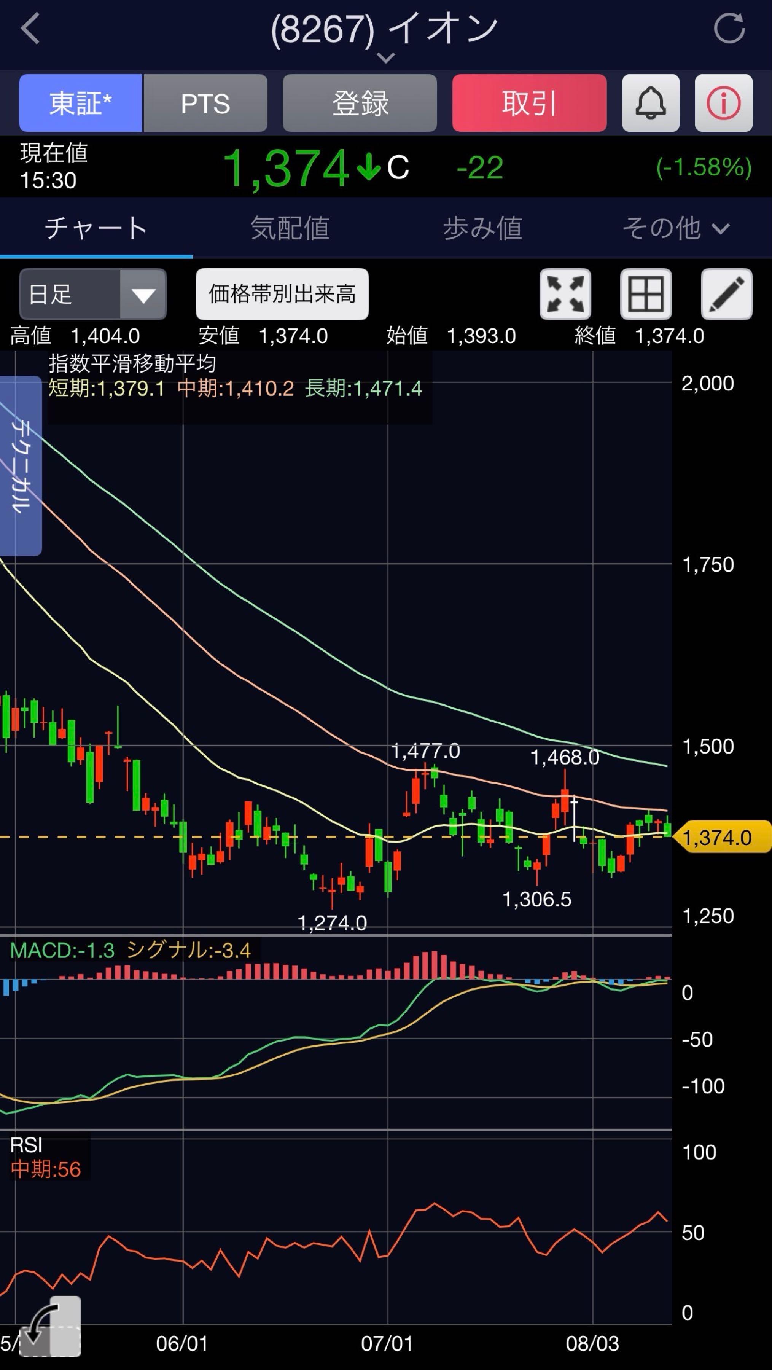Tap the 1,468.0 peak label
This screenshot has height=1370, width=772.
pyautogui.click(x=565, y=757)
